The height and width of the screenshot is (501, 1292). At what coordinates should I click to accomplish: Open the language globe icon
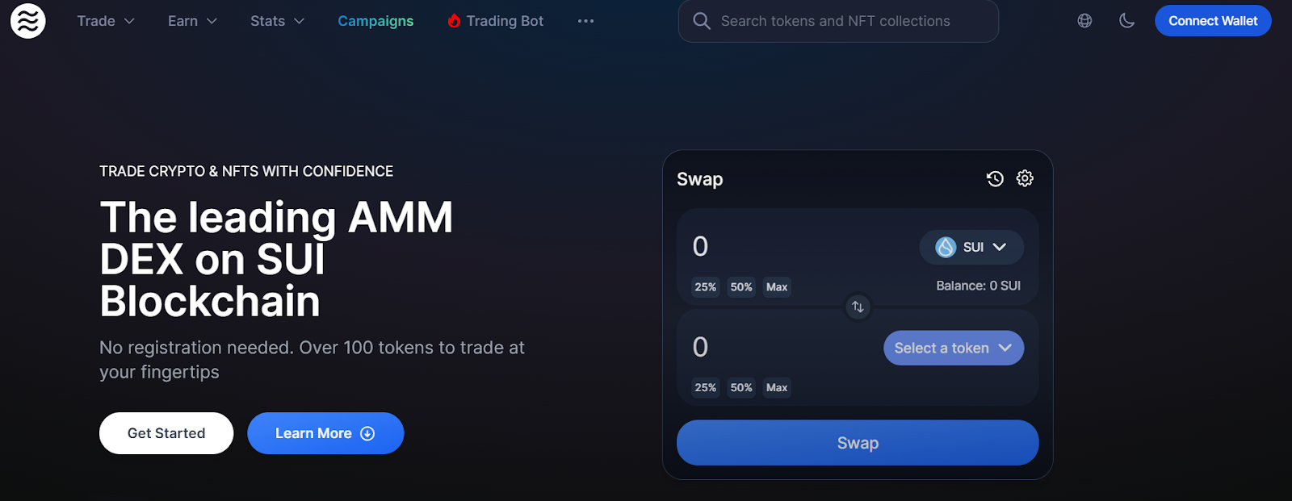(x=1084, y=21)
